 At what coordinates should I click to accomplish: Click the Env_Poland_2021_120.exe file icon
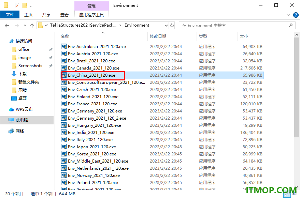pos(64,183)
